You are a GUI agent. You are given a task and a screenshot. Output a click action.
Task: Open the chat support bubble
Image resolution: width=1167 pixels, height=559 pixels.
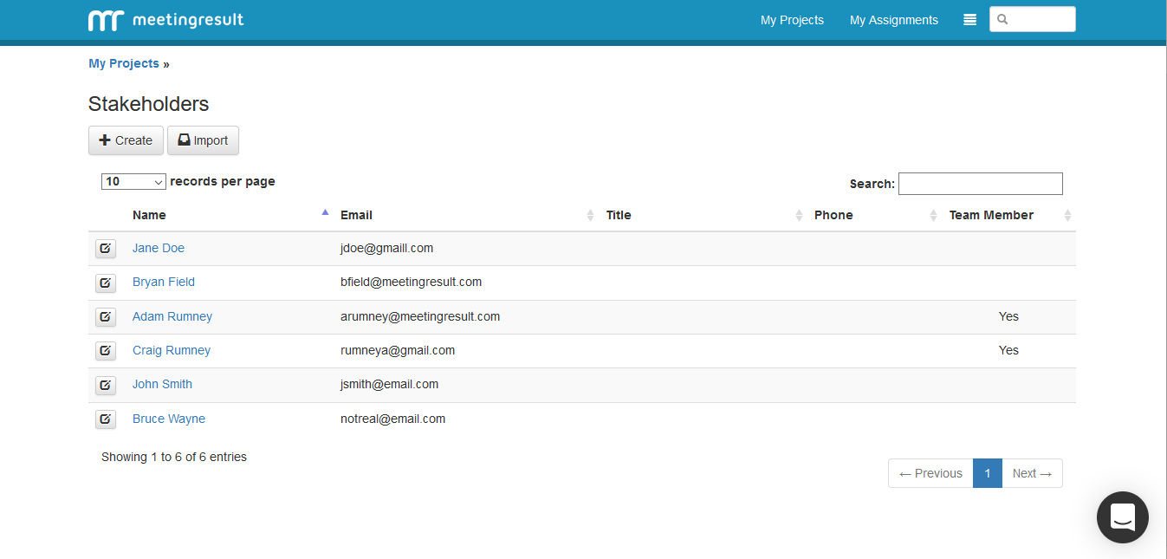[x=1122, y=517]
